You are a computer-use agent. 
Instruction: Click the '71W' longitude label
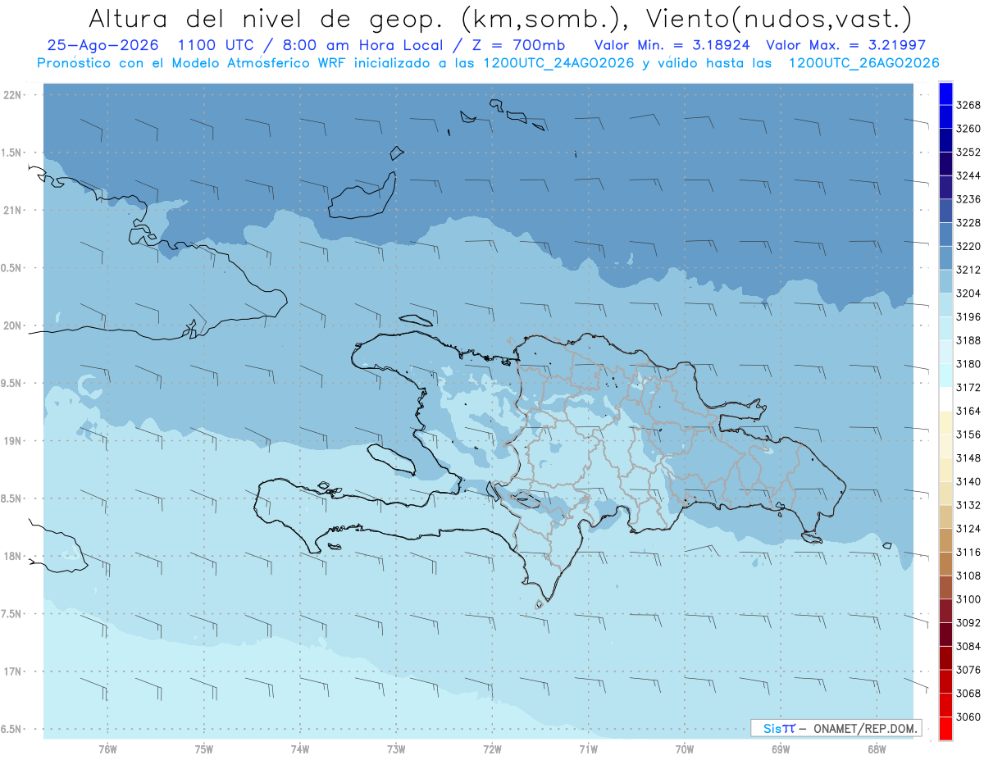588,749
